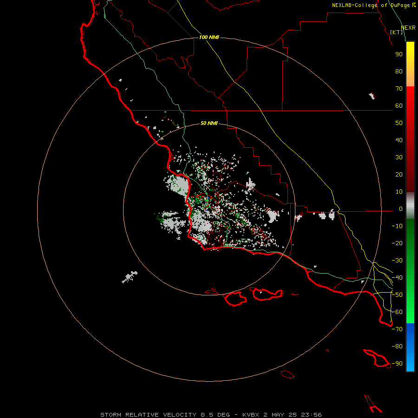Click the 80 value on the velocity scale
Viewport: 418px width, 418px height.
399,72
